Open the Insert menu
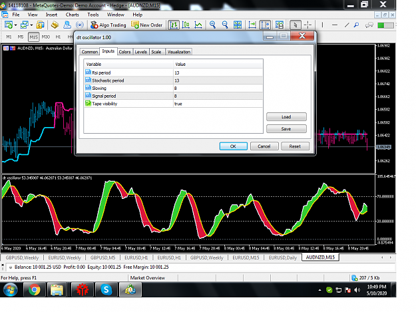 click(x=51, y=15)
